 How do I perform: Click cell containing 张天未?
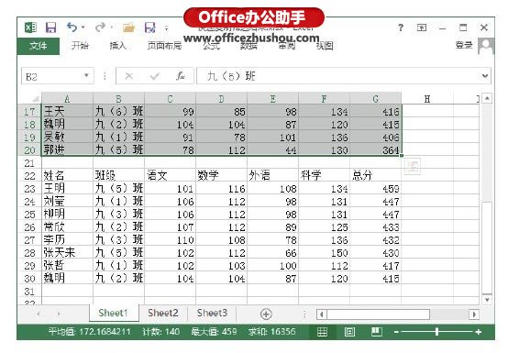67,253
